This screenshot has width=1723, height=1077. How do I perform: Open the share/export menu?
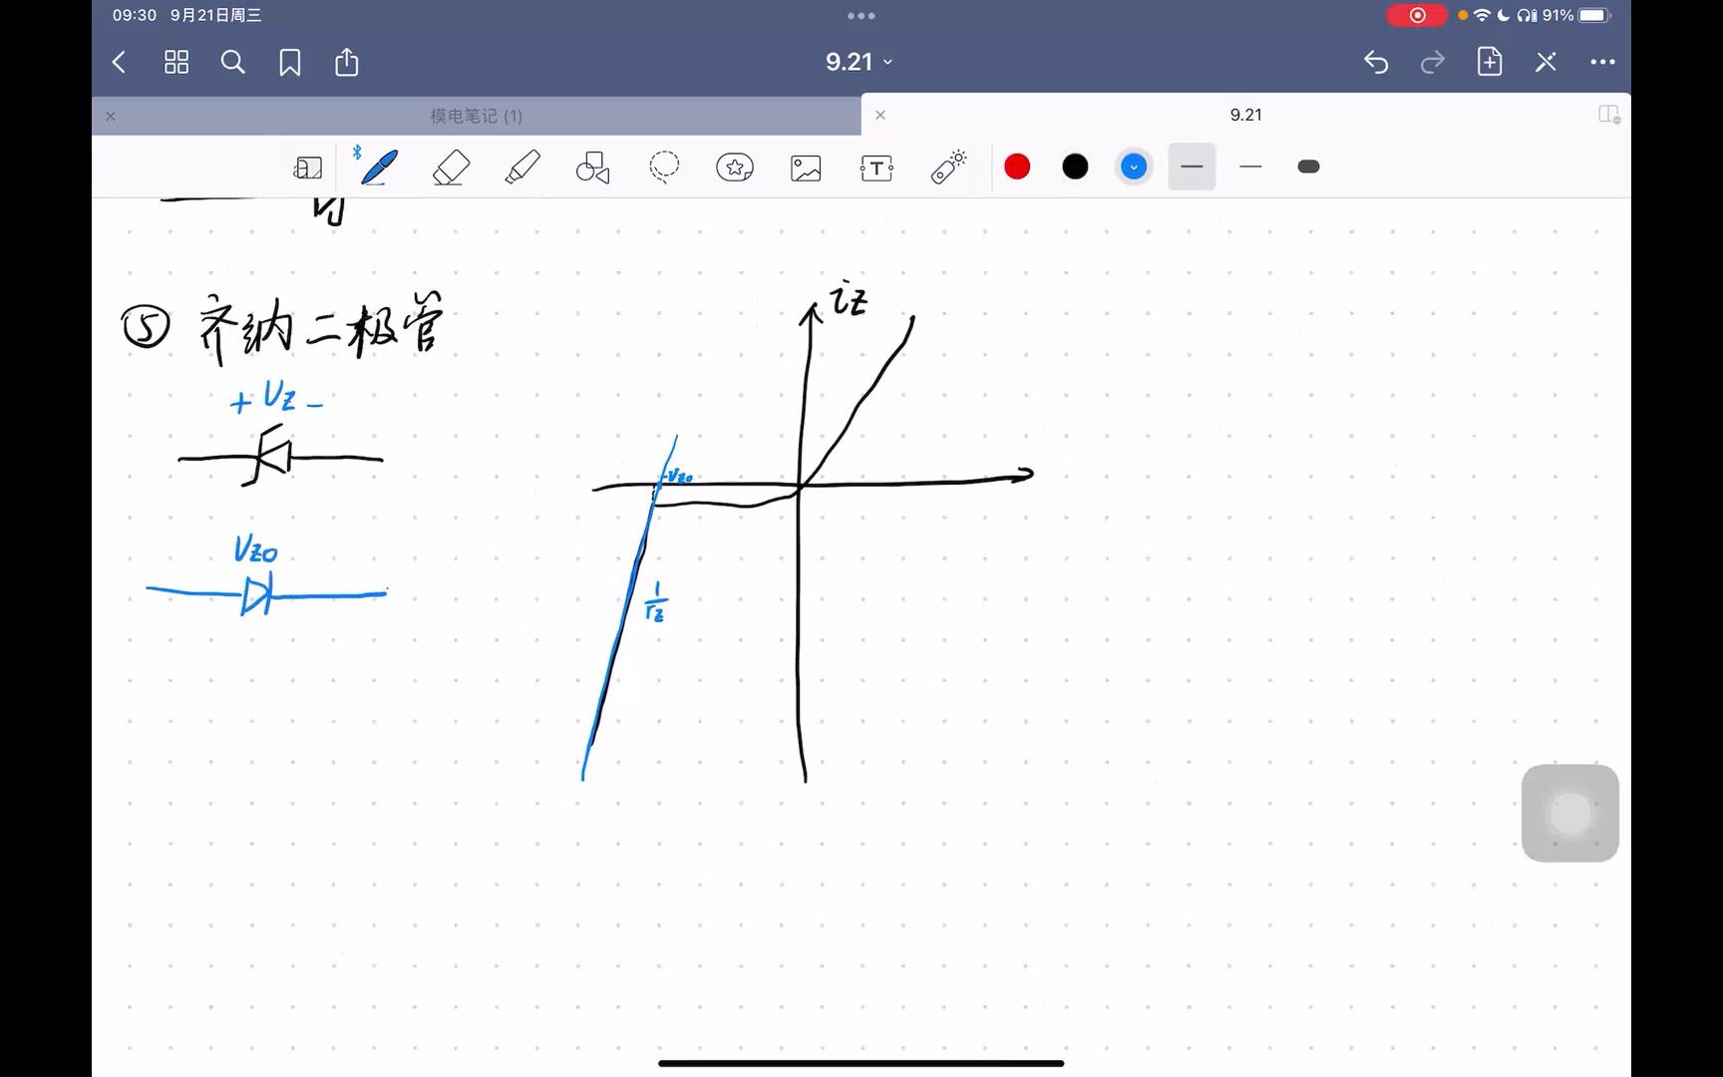pos(347,62)
